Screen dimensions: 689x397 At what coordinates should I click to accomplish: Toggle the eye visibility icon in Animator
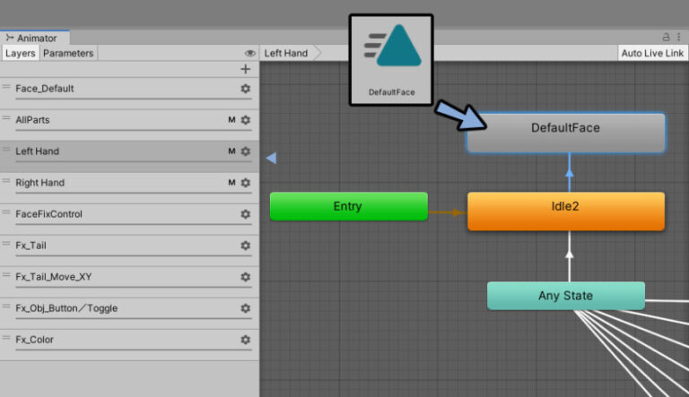coord(250,54)
